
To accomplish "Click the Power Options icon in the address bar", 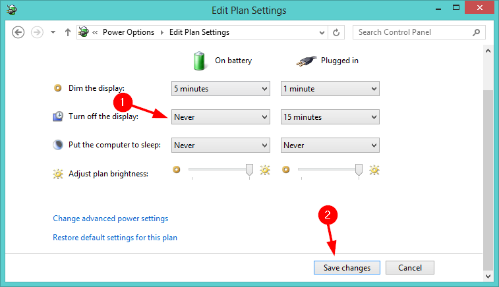I will (x=84, y=32).
